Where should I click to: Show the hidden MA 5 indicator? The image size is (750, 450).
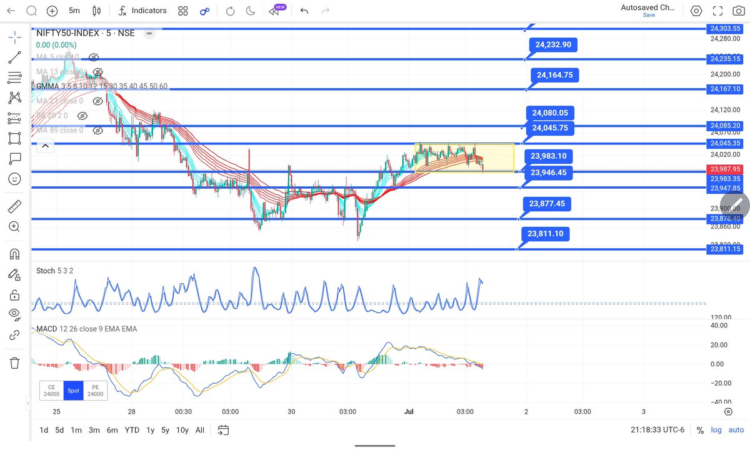pyautogui.click(x=94, y=57)
